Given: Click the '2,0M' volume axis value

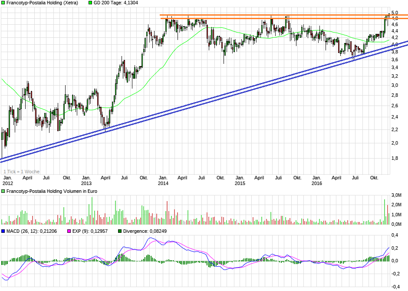Looking at the screenshot, I should 396,205.
